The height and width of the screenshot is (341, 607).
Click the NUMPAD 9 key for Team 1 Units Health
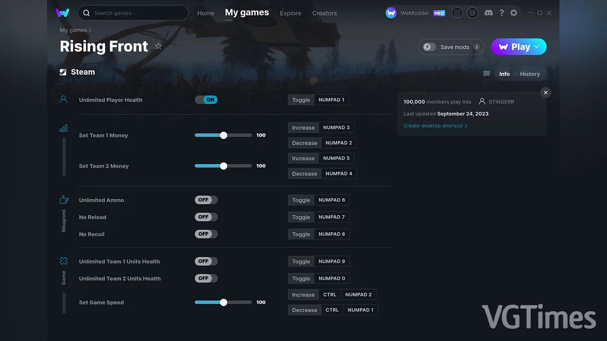click(332, 262)
